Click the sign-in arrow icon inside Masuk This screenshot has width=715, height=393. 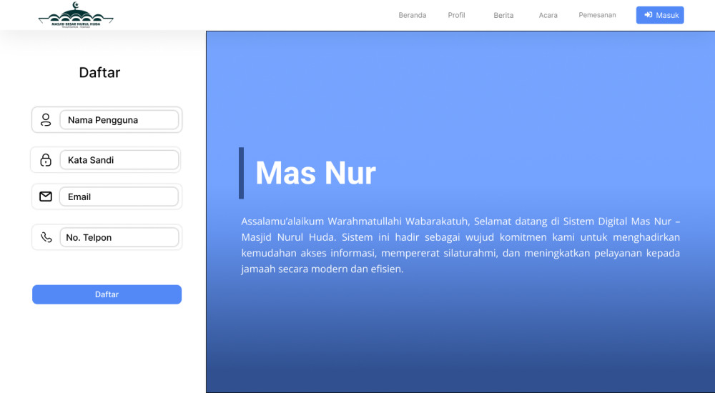648,15
